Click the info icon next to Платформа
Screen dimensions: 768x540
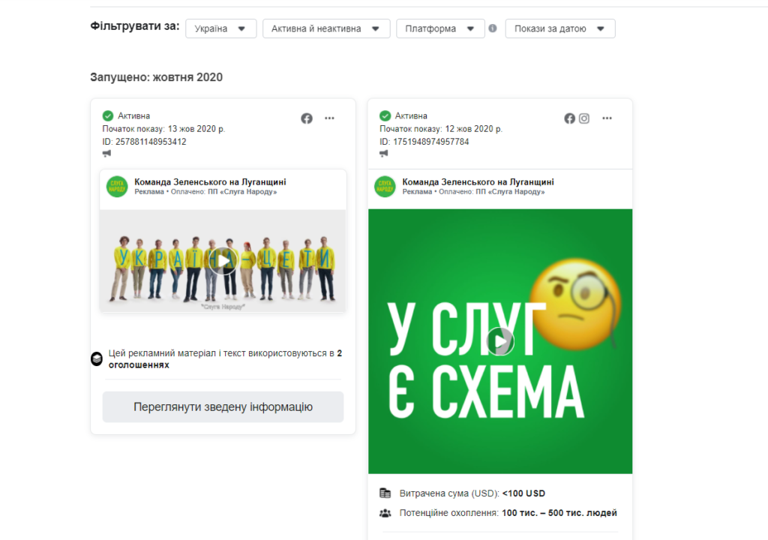(x=493, y=28)
